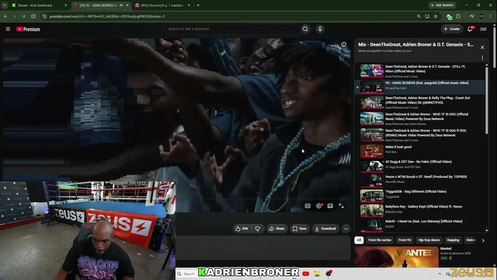This screenshot has width=497, height=280.
Task: View site information in address bar
Action: [x=45, y=16]
